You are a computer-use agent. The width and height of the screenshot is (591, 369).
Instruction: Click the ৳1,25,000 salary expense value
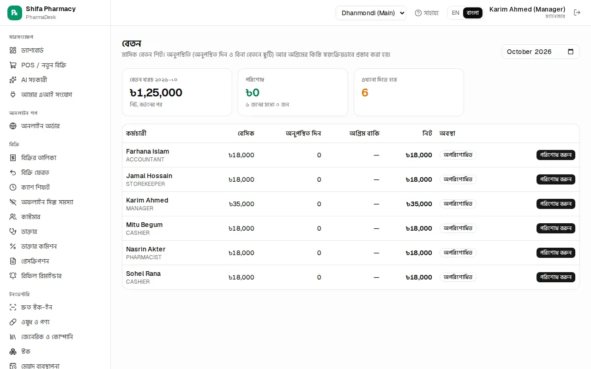point(156,93)
